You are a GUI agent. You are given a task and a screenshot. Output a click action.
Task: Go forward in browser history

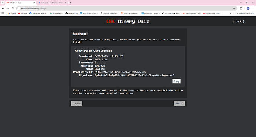click(8, 8)
